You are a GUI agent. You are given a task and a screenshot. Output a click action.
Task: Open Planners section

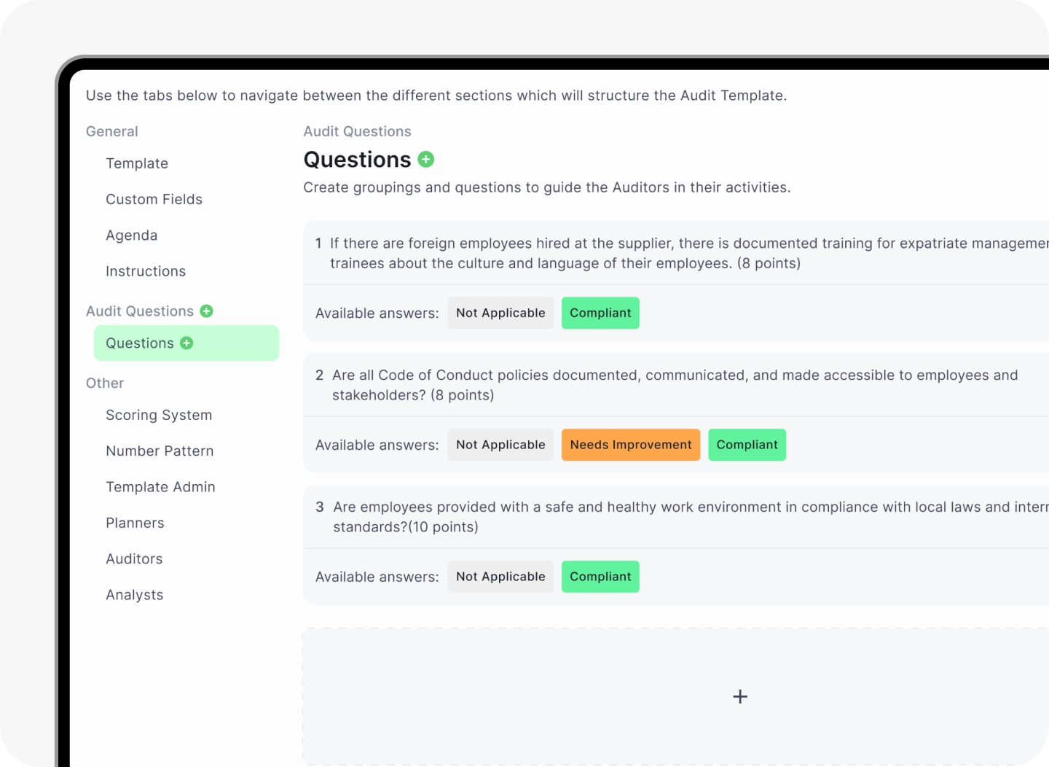135,523
